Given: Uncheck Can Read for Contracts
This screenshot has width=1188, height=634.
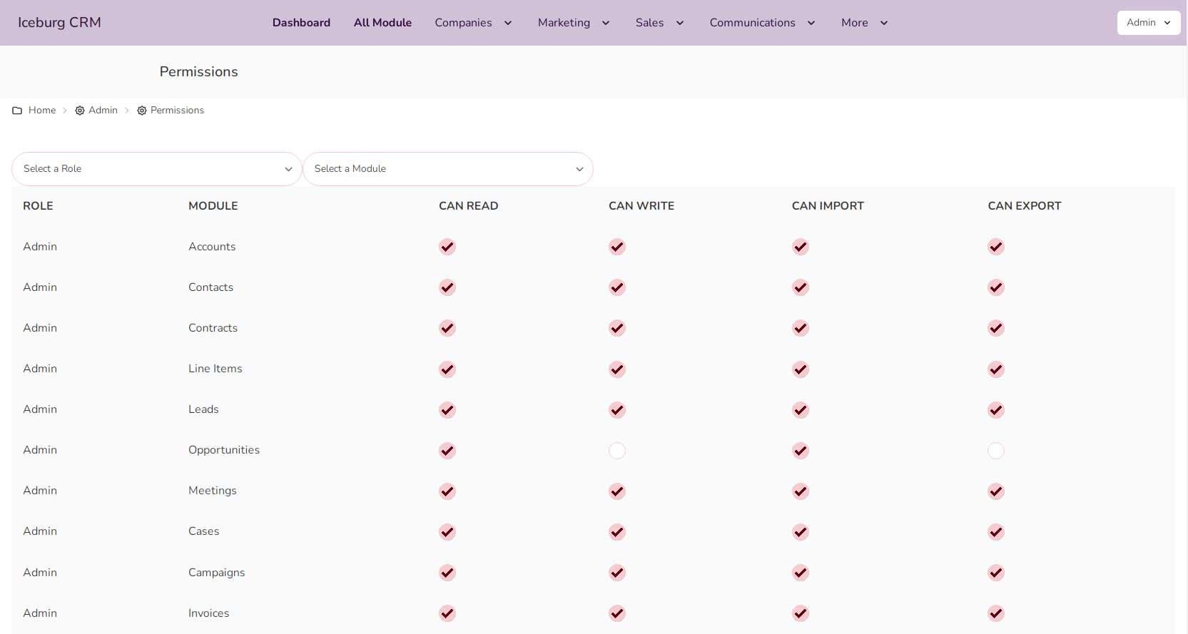Looking at the screenshot, I should (x=447, y=328).
